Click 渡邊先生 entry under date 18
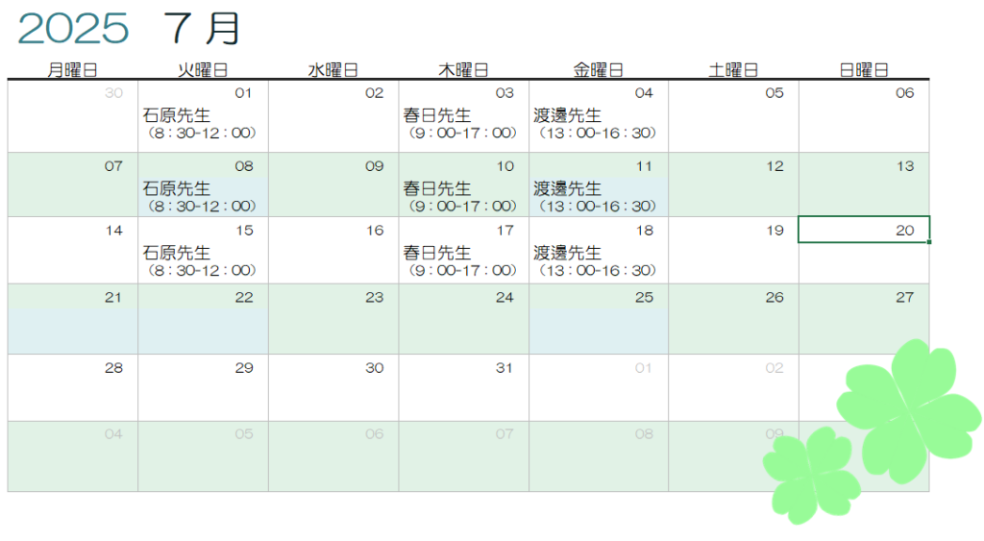Viewport: 984px width, 541px height. [x=567, y=253]
